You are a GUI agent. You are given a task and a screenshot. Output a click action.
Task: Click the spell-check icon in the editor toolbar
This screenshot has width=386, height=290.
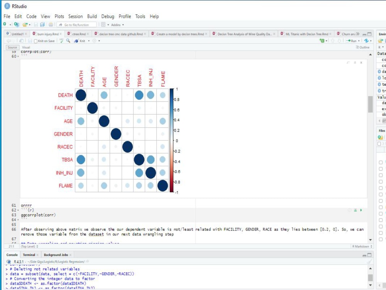61,41
